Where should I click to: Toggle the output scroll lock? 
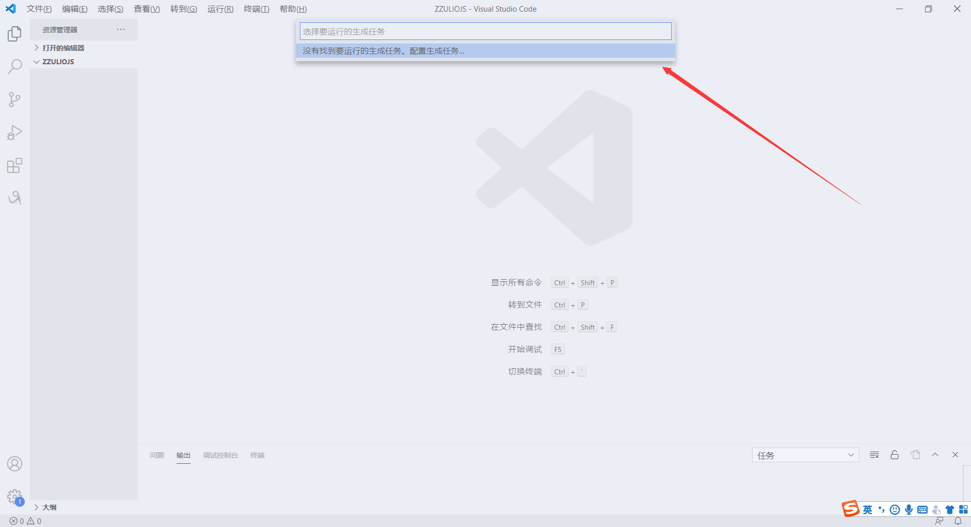[895, 455]
